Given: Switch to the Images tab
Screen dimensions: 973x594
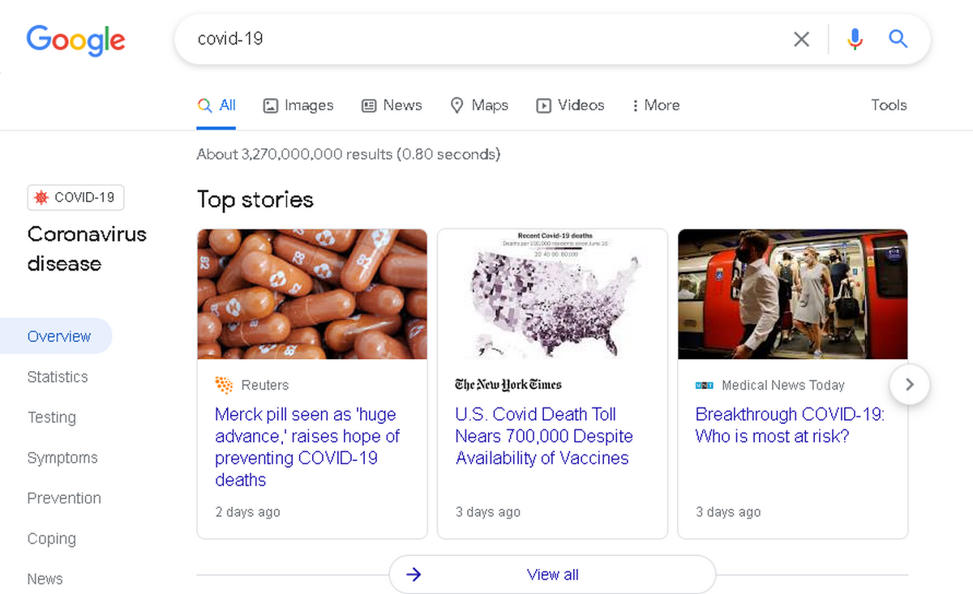Looking at the screenshot, I should (x=298, y=105).
